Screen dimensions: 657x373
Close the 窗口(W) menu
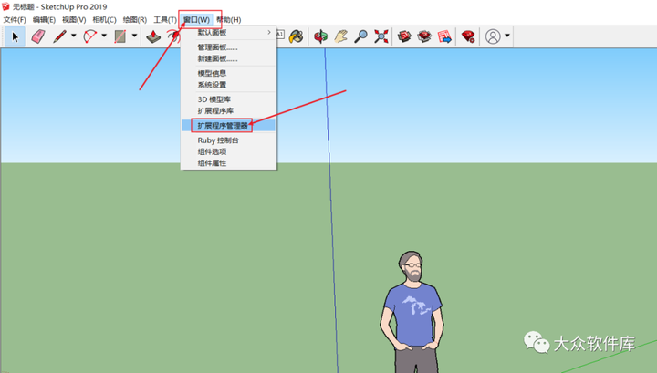[196, 20]
